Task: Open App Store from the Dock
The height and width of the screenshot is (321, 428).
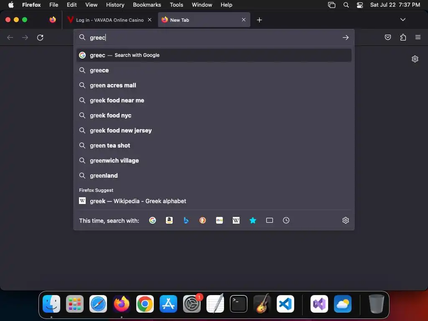Action: [x=168, y=303]
